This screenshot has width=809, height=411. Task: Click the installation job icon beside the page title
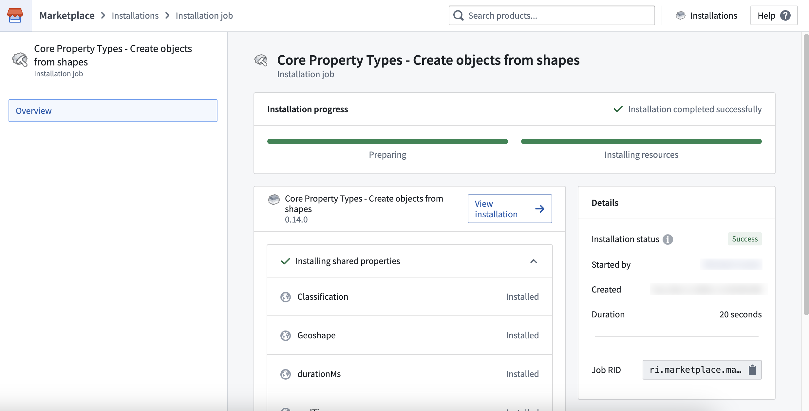[x=261, y=61]
